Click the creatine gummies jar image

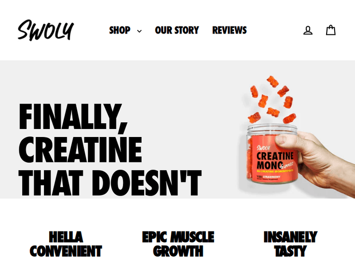272,155
